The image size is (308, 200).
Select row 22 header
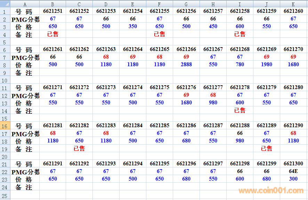(x=5, y=172)
